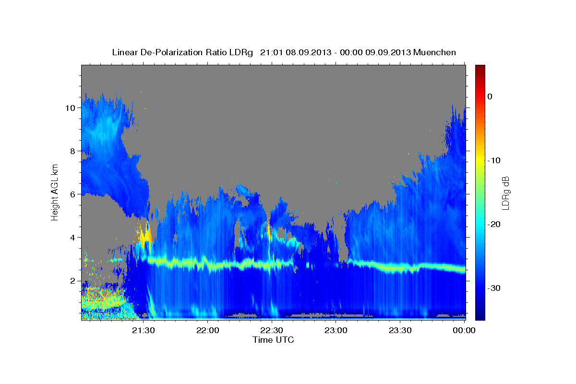Click the colorbar tick label -10

pyautogui.click(x=494, y=160)
